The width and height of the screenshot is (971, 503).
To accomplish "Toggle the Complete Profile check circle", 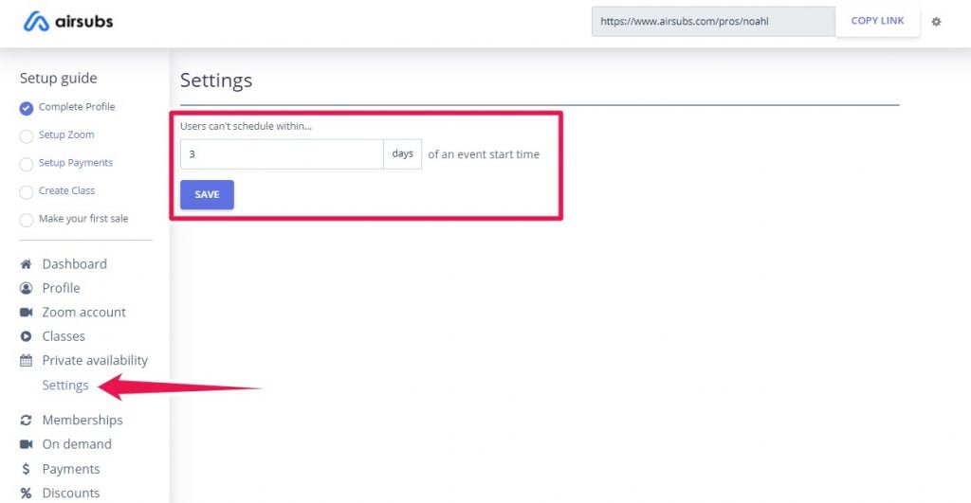I will tap(26, 108).
